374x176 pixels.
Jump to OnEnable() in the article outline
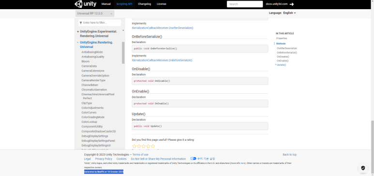[x=283, y=61]
